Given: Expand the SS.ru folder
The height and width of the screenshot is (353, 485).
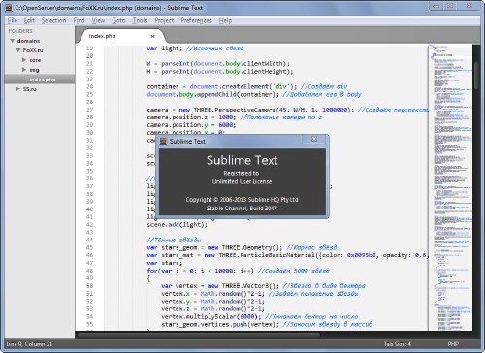Looking at the screenshot, I should click(x=18, y=89).
